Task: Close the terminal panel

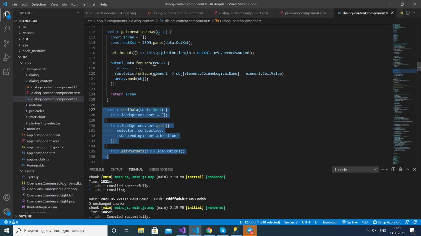Action: (x=415, y=169)
